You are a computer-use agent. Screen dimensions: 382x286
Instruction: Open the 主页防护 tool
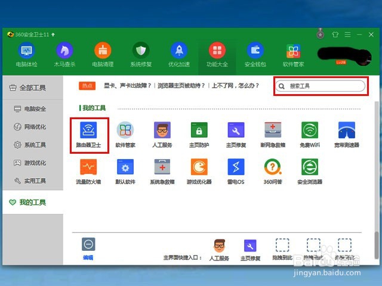[x=199, y=135]
